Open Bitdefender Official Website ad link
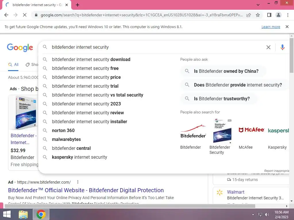 pyautogui.click(x=86, y=190)
